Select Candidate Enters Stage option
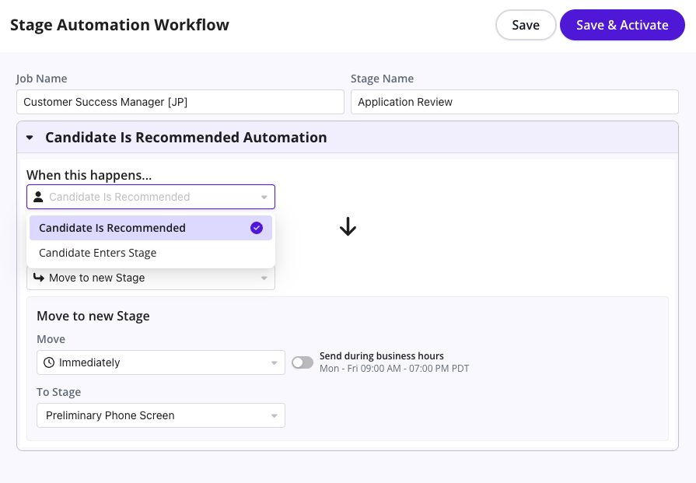 [98, 253]
